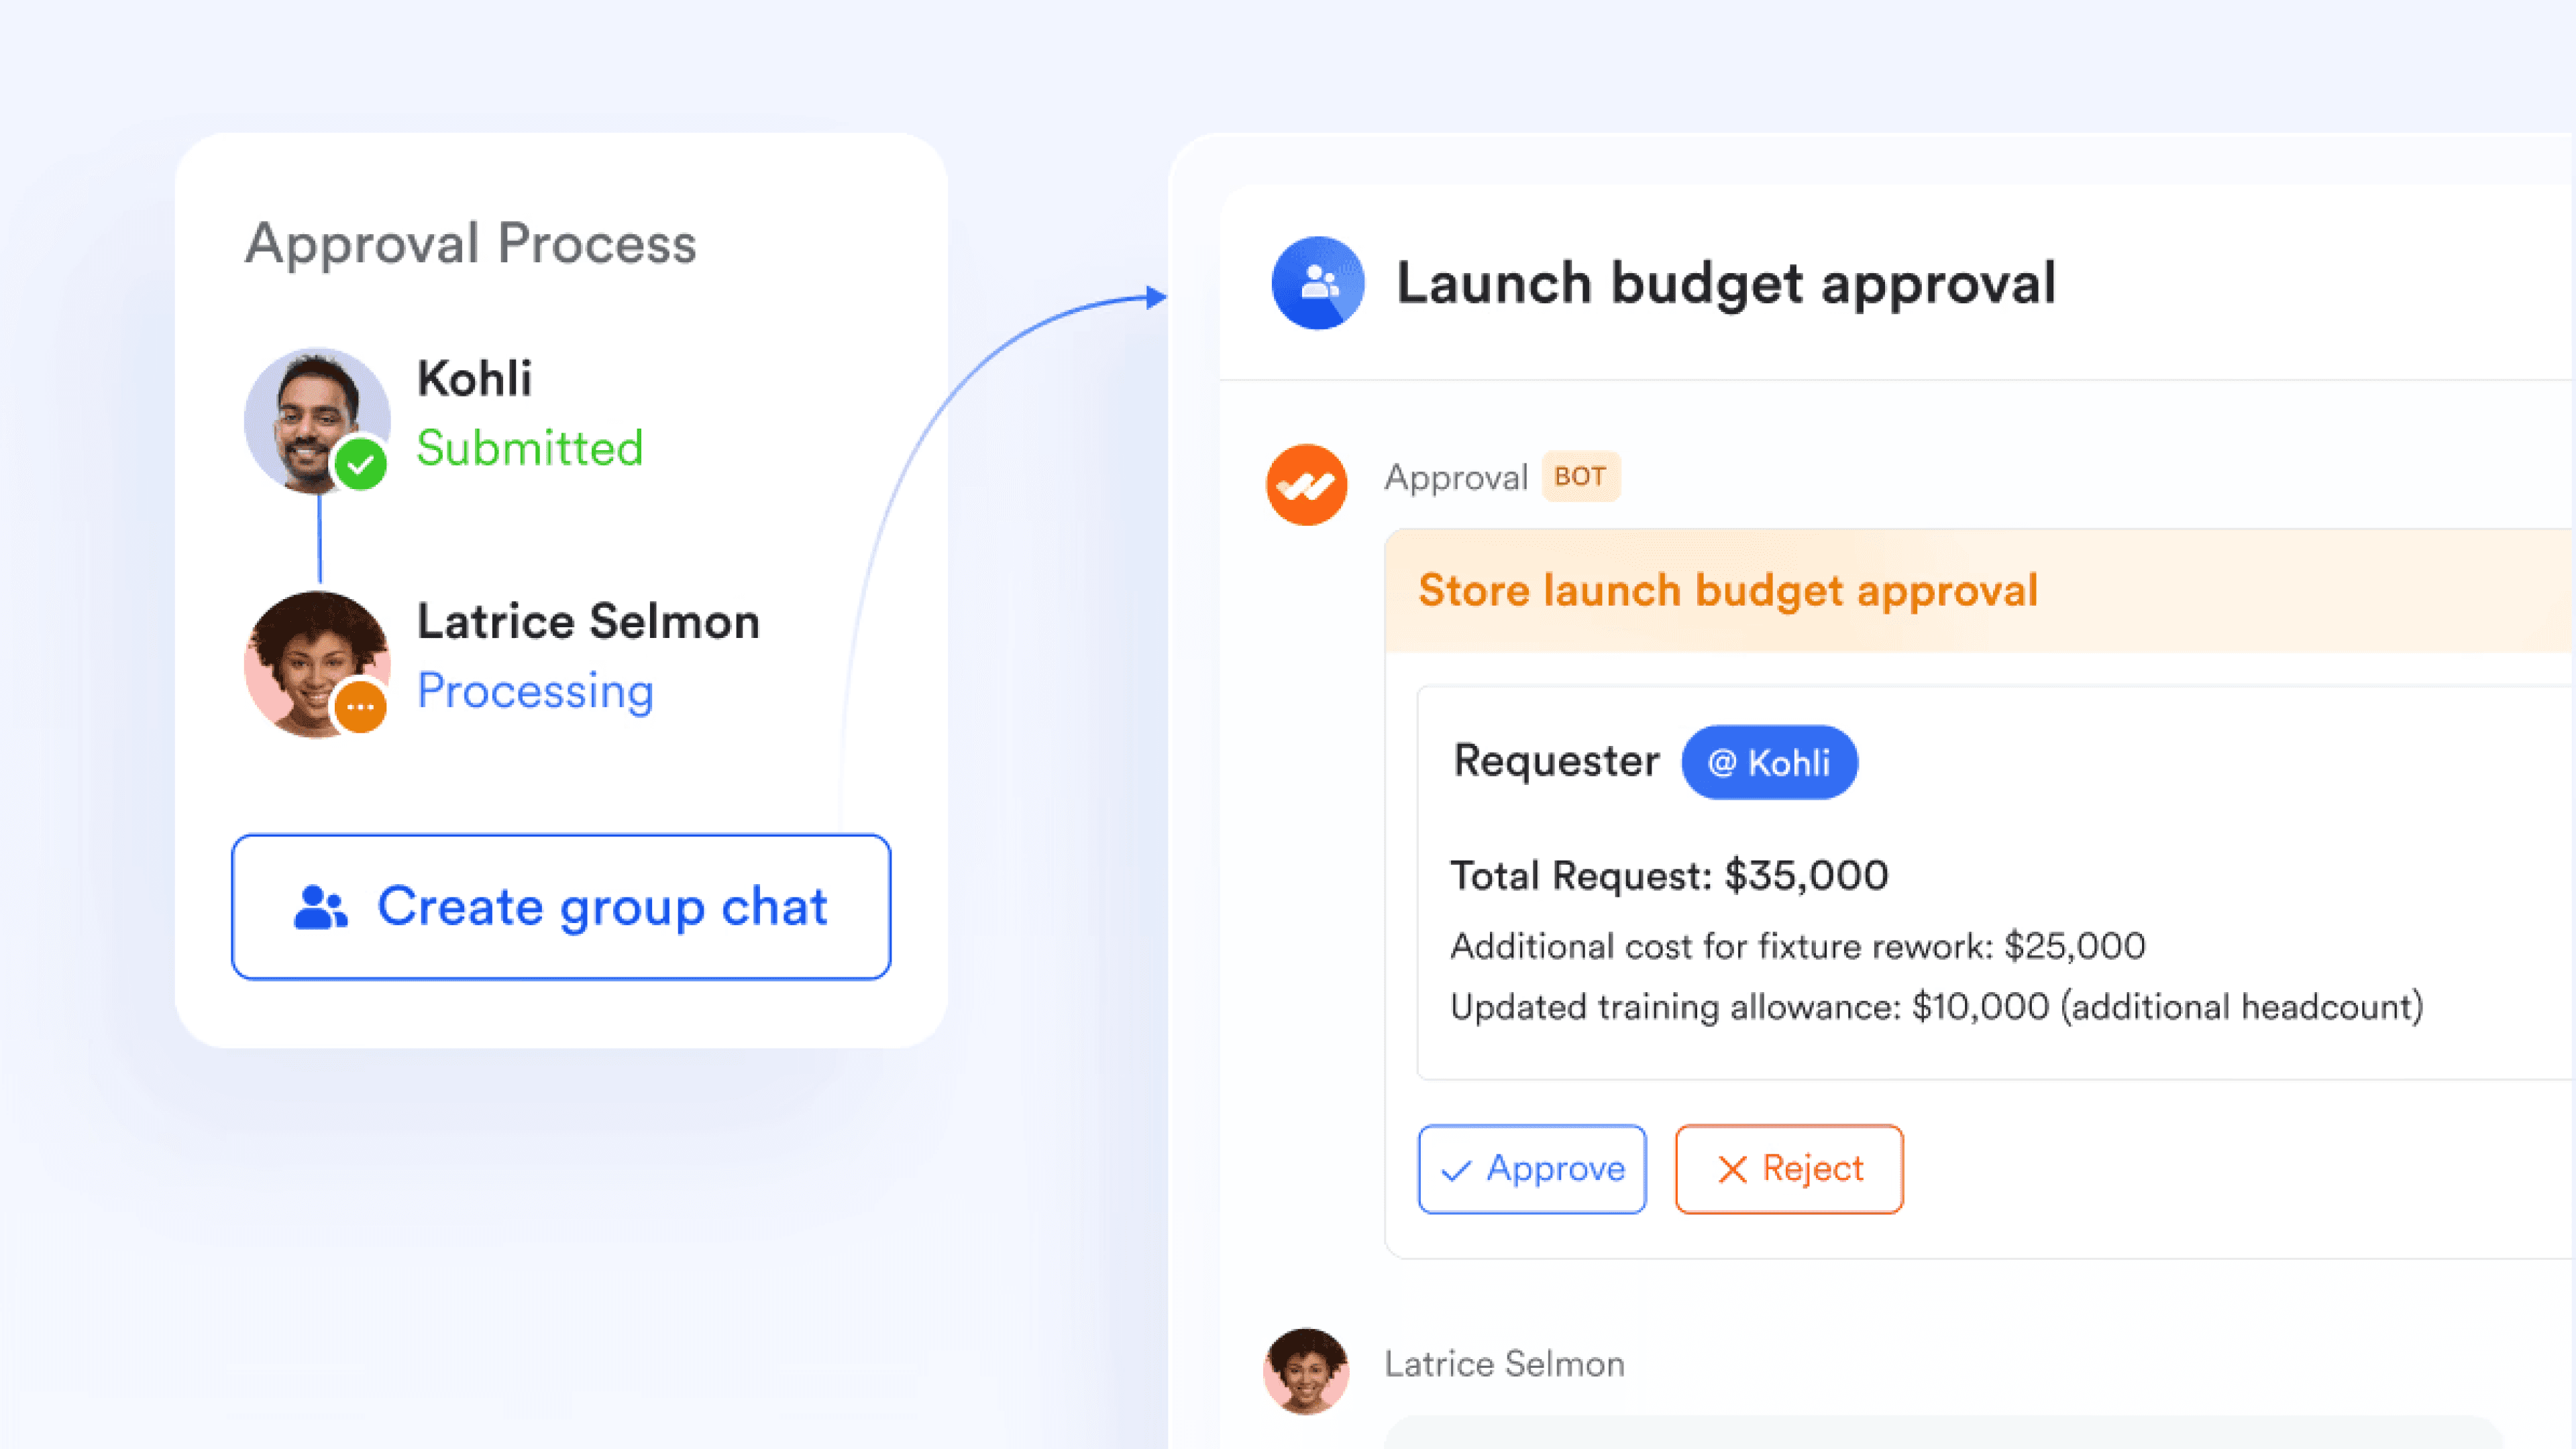2576x1449 pixels.
Task: Open the @ Kohli requester mention
Action: pos(1769,762)
